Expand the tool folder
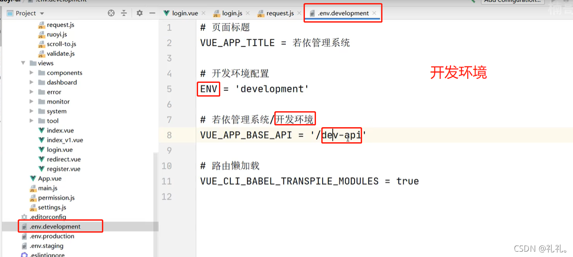 click(31, 121)
